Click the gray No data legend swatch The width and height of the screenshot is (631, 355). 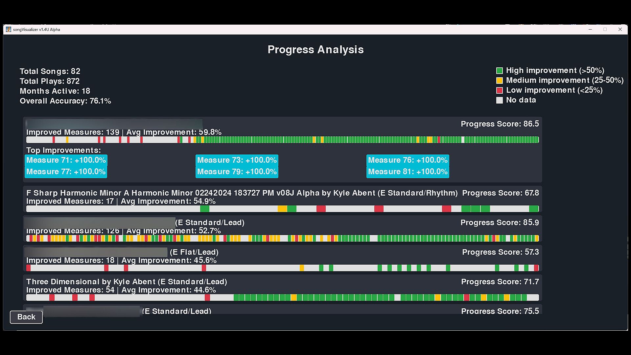pos(499,100)
